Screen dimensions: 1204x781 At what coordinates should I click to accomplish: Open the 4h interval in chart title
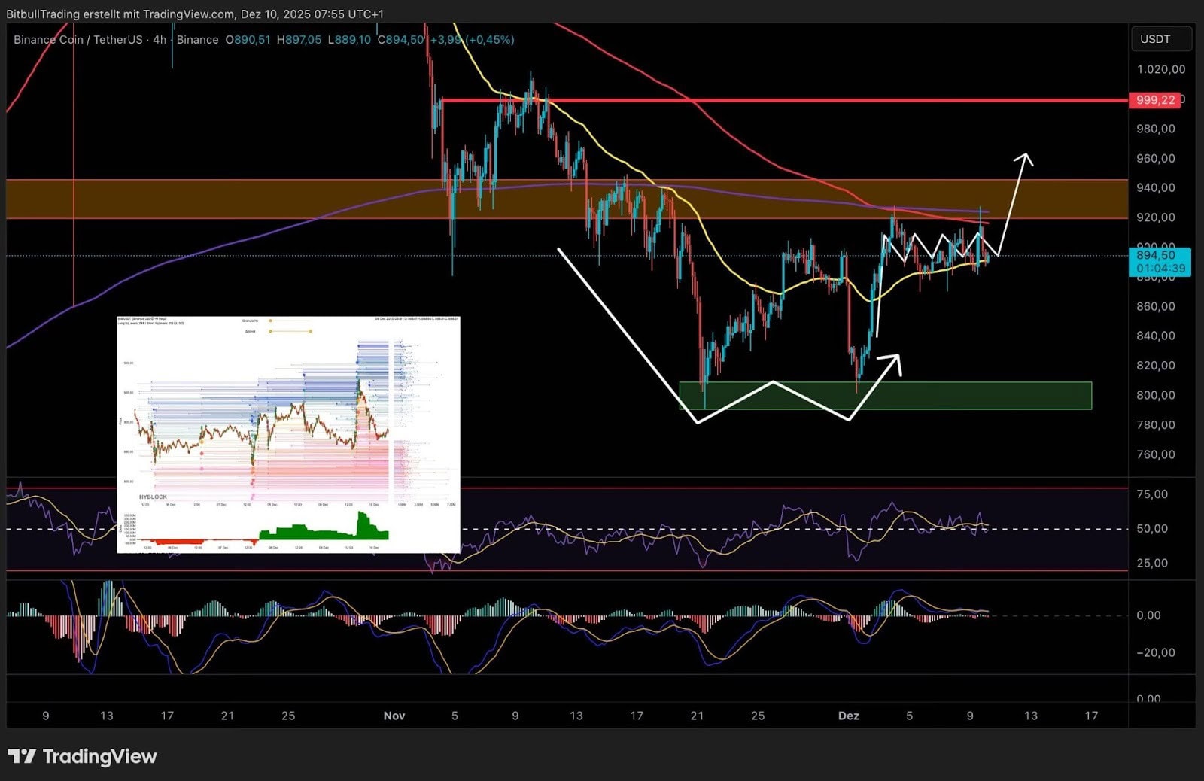coord(160,40)
